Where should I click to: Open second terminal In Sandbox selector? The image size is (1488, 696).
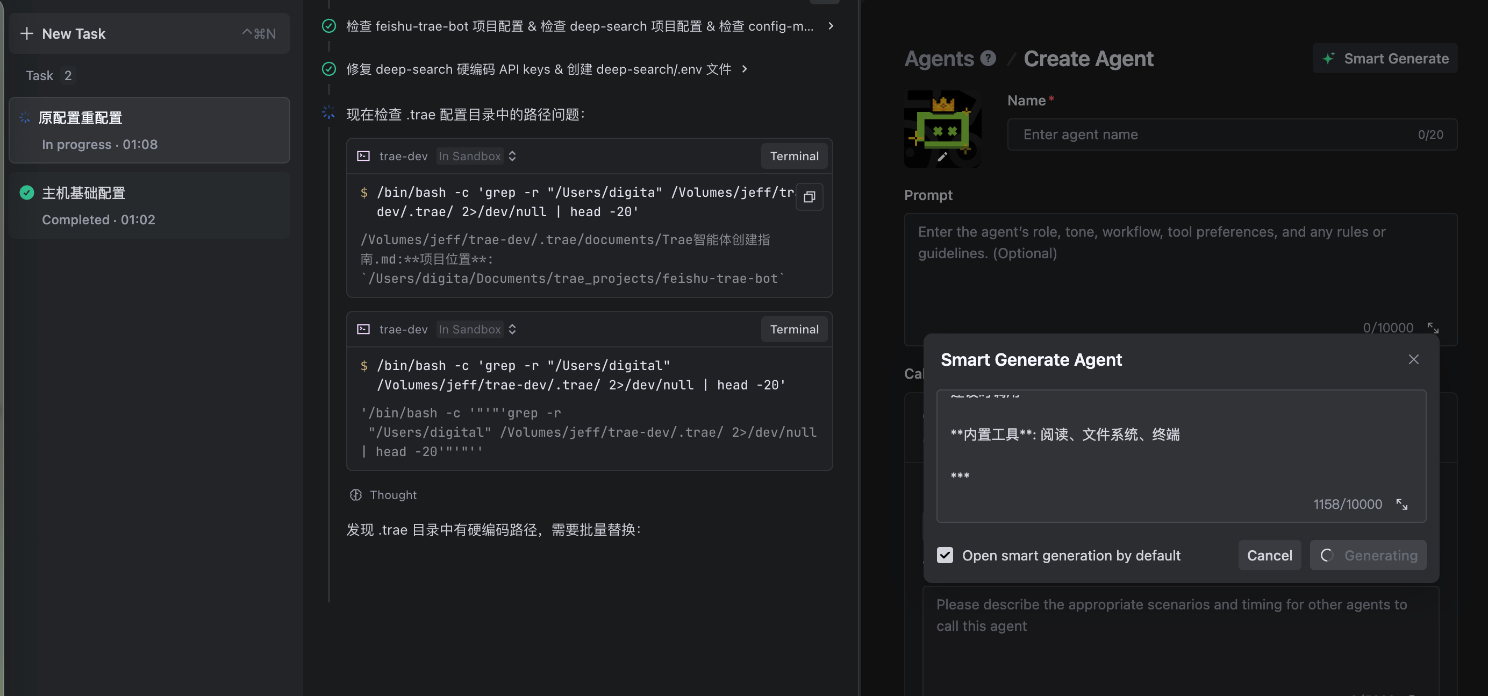click(x=476, y=330)
